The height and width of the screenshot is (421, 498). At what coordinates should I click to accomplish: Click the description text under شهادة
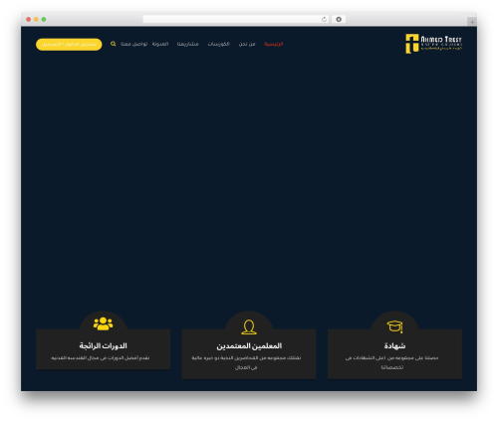click(391, 362)
